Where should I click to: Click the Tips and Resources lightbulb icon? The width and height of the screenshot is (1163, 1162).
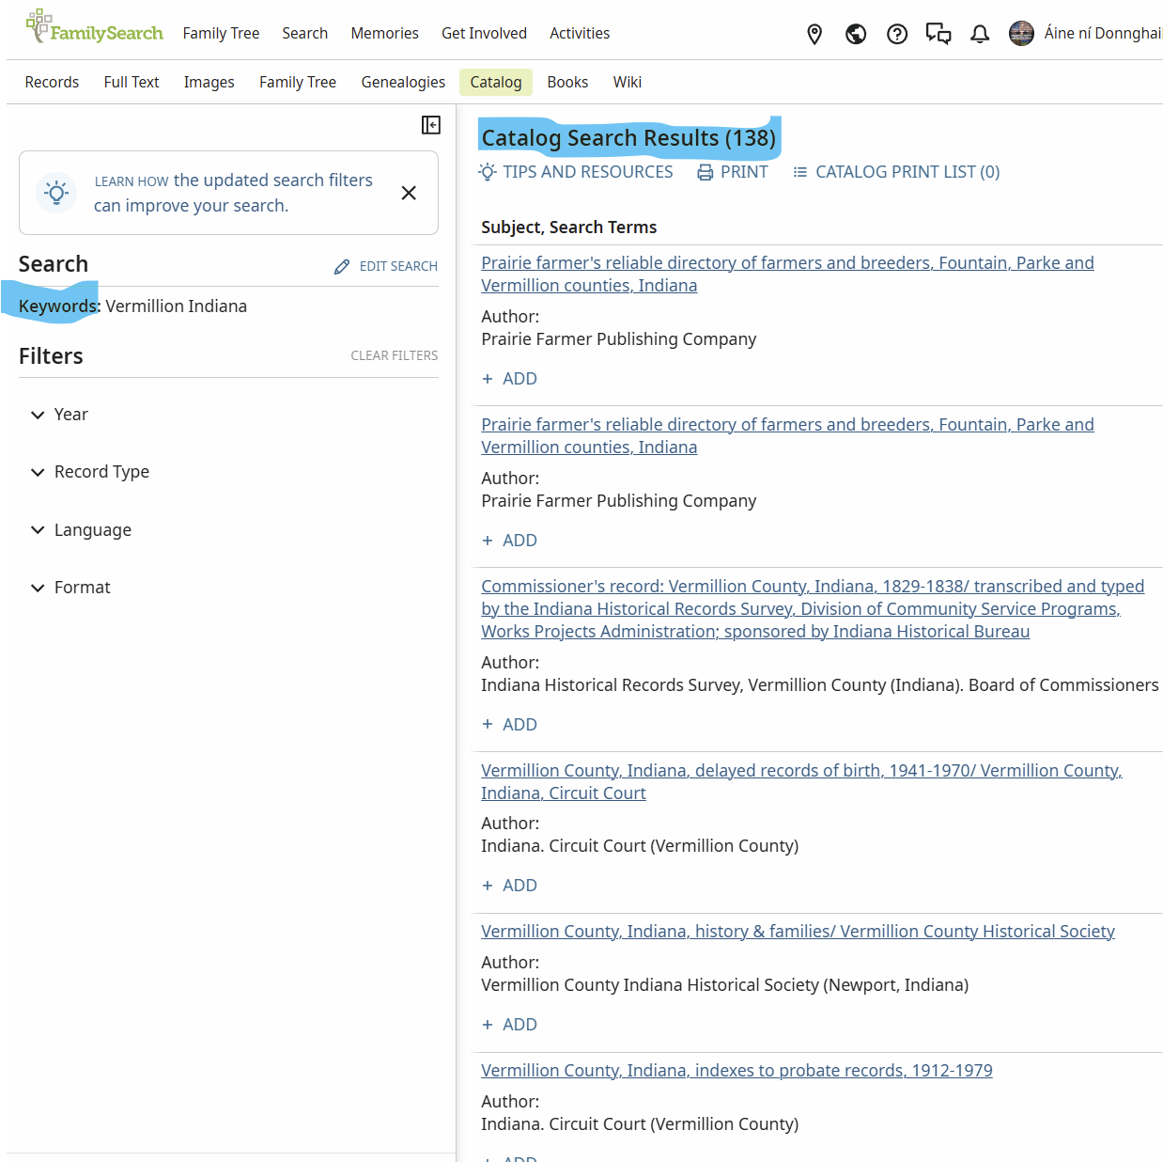tap(488, 172)
